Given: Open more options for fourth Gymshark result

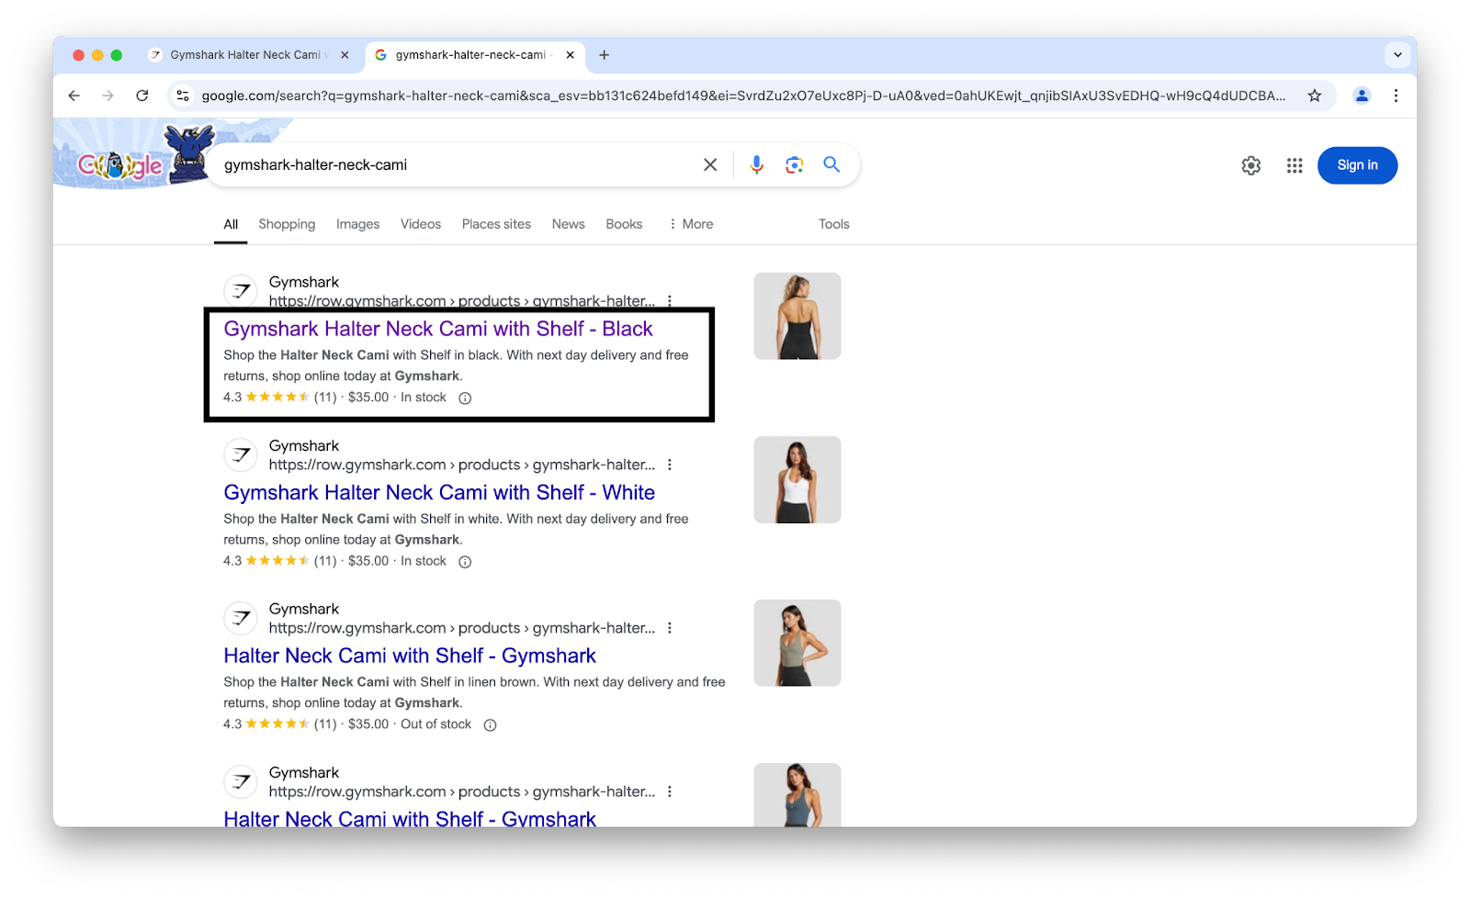Looking at the screenshot, I should click(670, 791).
